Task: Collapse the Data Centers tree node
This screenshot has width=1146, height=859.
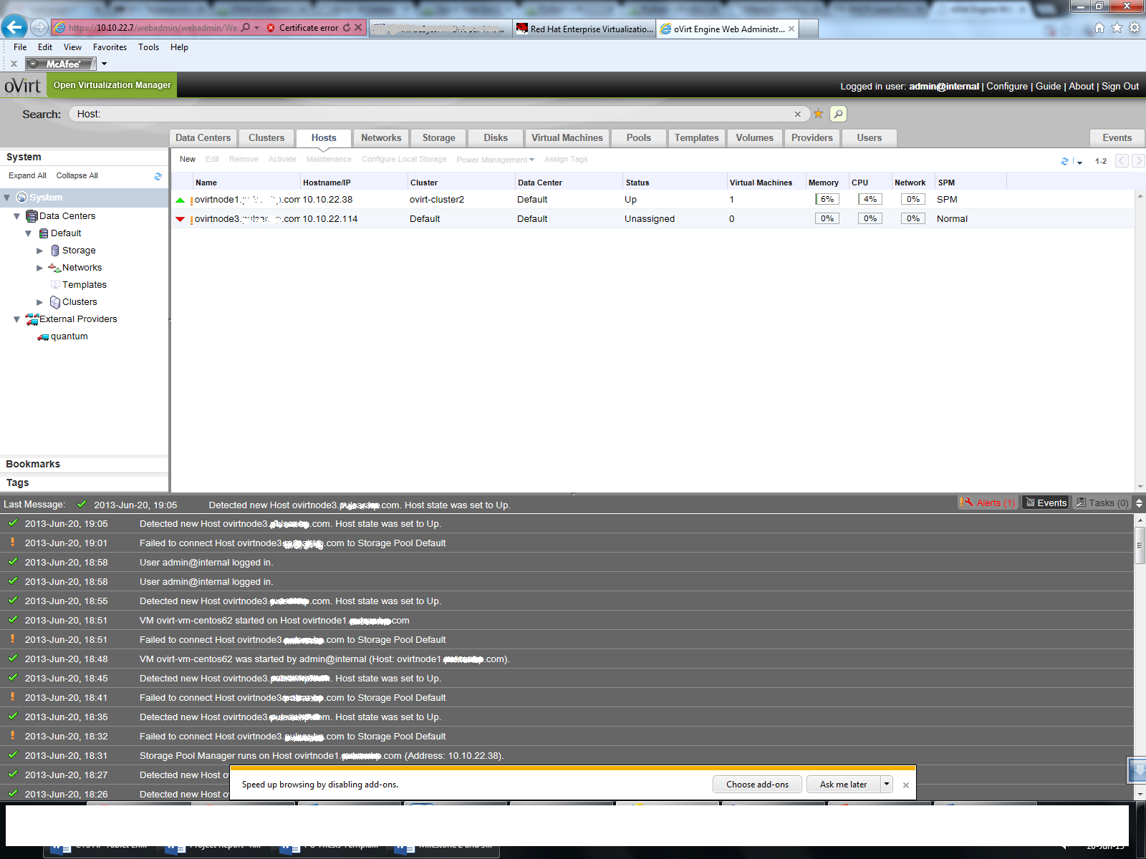Action: coord(17,216)
